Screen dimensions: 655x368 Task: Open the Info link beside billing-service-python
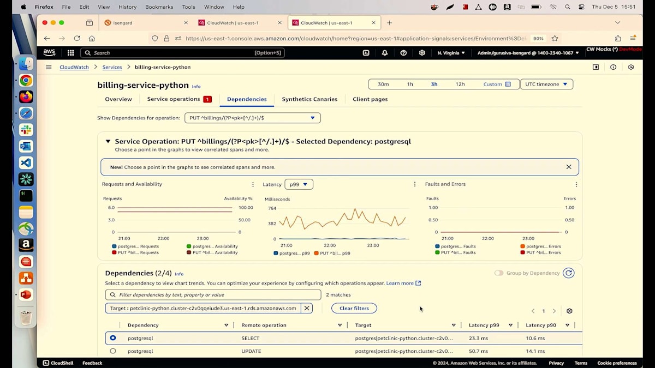tap(196, 86)
